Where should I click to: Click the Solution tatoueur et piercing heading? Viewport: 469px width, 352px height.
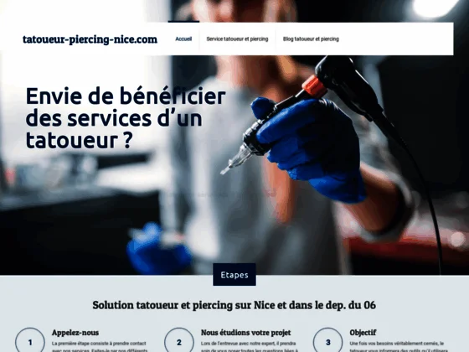tap(234, 305)
